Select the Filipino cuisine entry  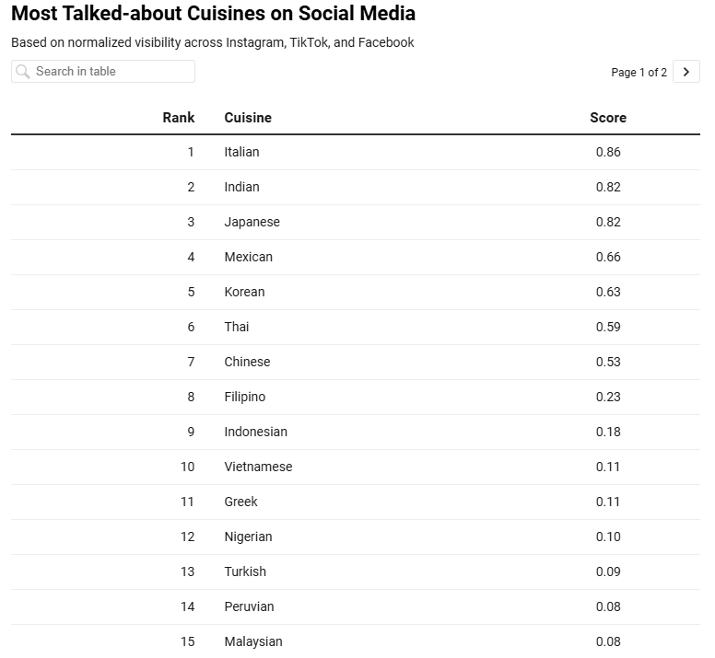pyautogui.click(x=245, y=397)
